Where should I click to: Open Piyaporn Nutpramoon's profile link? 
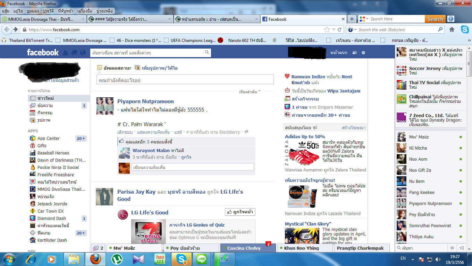(145, 101)
